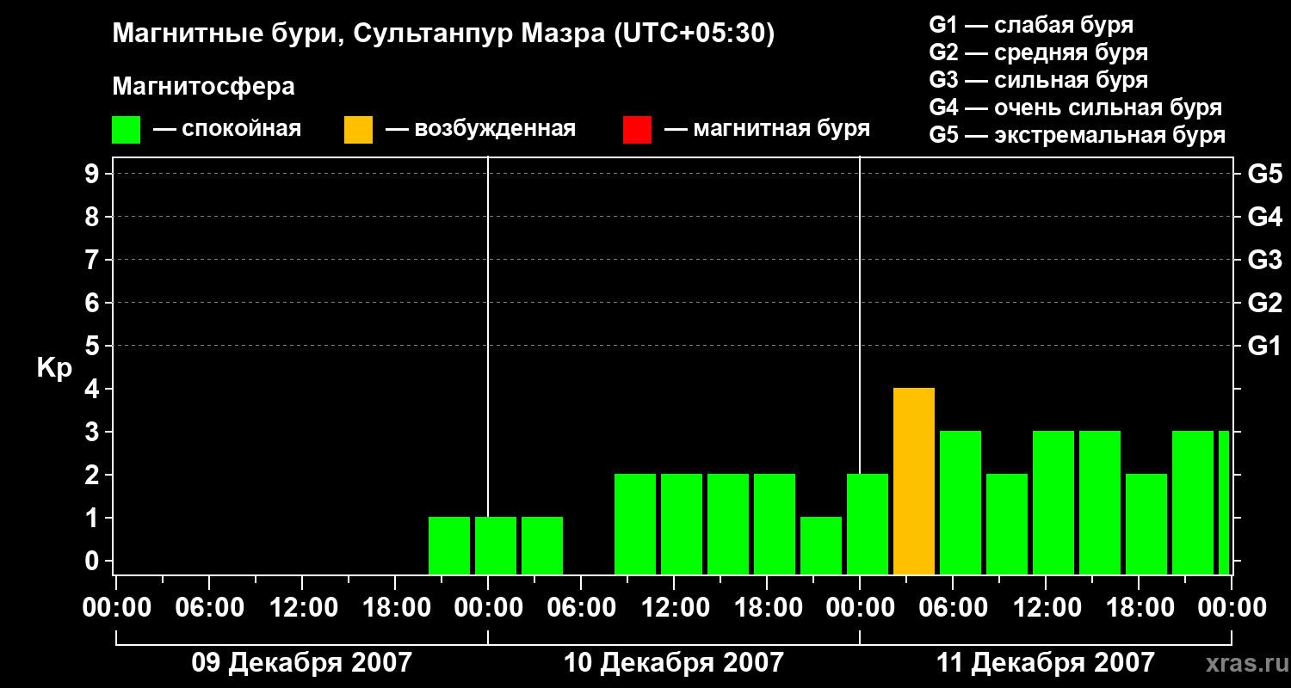The width and height of the screenshot is (1291, 688).
Task: Click the «10 Декабря 2007» date label
Action: (x=674, y=662)
